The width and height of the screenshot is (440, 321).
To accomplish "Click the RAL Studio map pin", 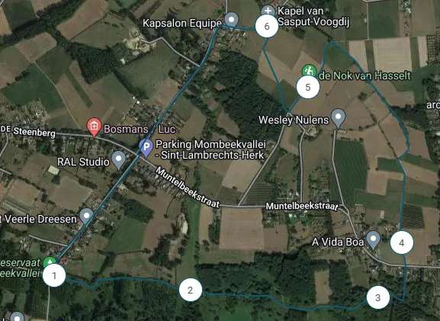I will pos(119,160).
